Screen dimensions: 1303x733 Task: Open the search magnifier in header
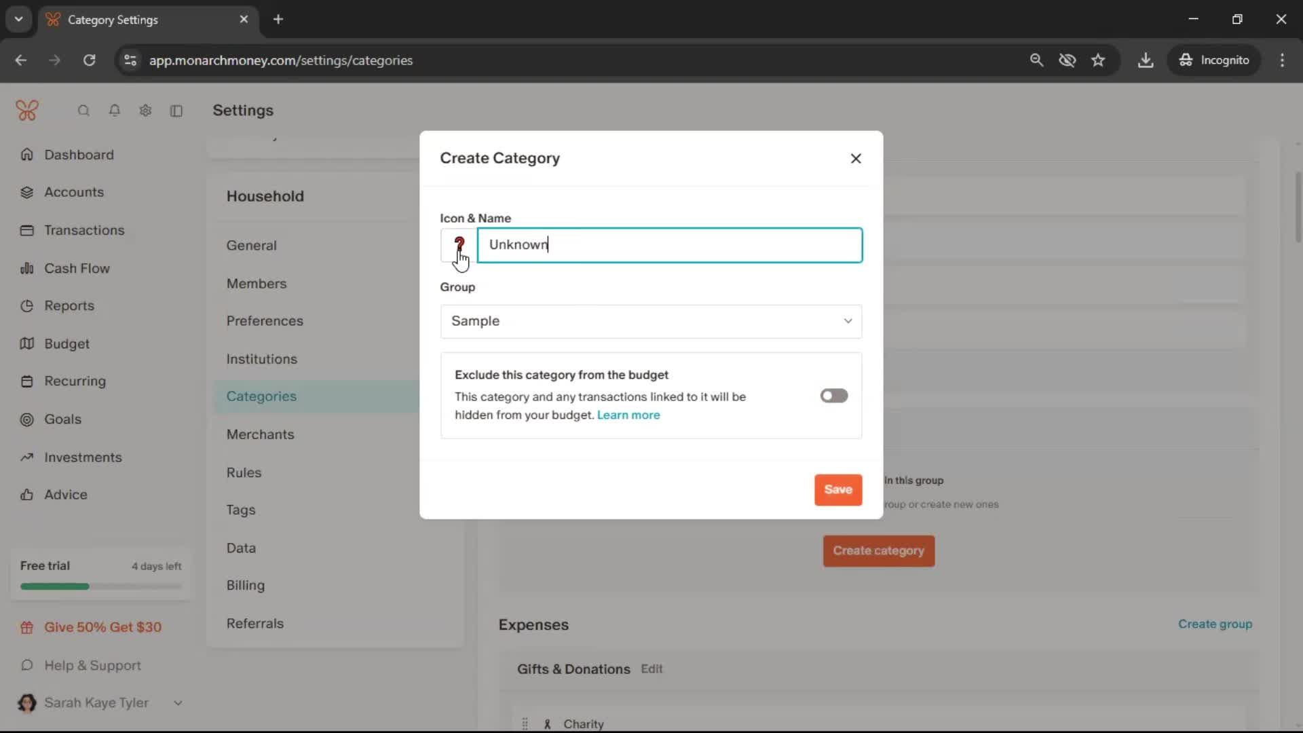[x=83, y=111]
